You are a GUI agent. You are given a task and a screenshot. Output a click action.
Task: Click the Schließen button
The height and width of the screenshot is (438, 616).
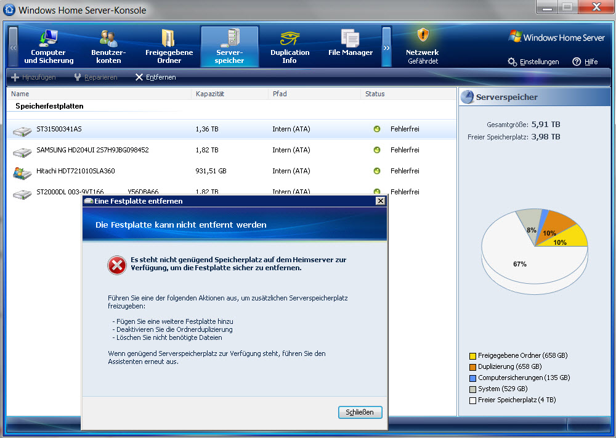coord(360,412)
